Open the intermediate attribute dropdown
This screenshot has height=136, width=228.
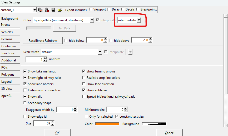tap(139, 20)
